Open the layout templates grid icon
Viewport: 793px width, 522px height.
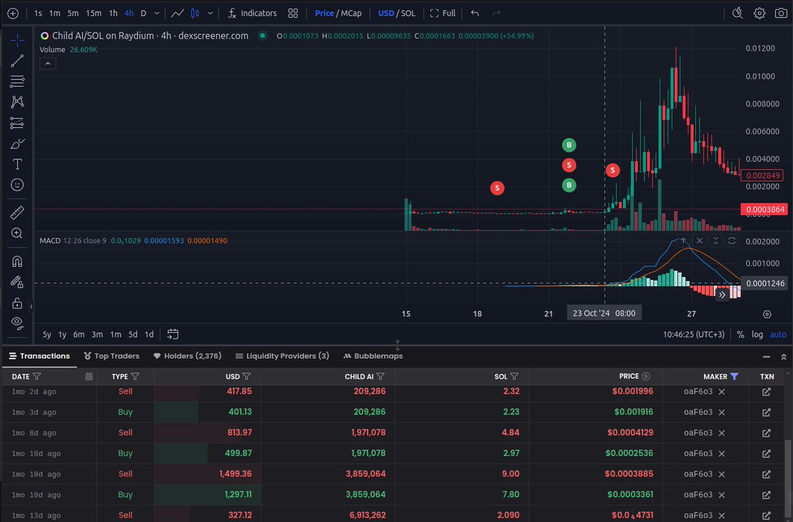[x=293, y=13]
